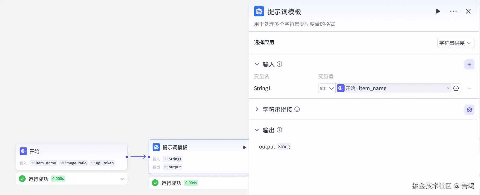
Task: Collapse the 输入 section
Action: [257, 64]
